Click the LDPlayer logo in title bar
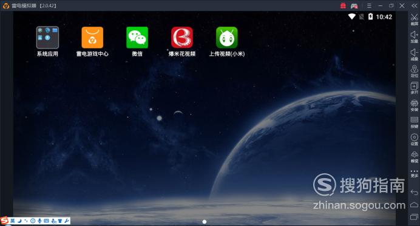 tap(5, 5)
